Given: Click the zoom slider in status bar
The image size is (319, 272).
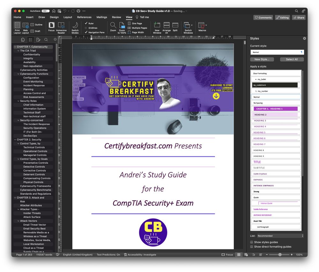Looking at the screenshot, I should tap(280, 255).
